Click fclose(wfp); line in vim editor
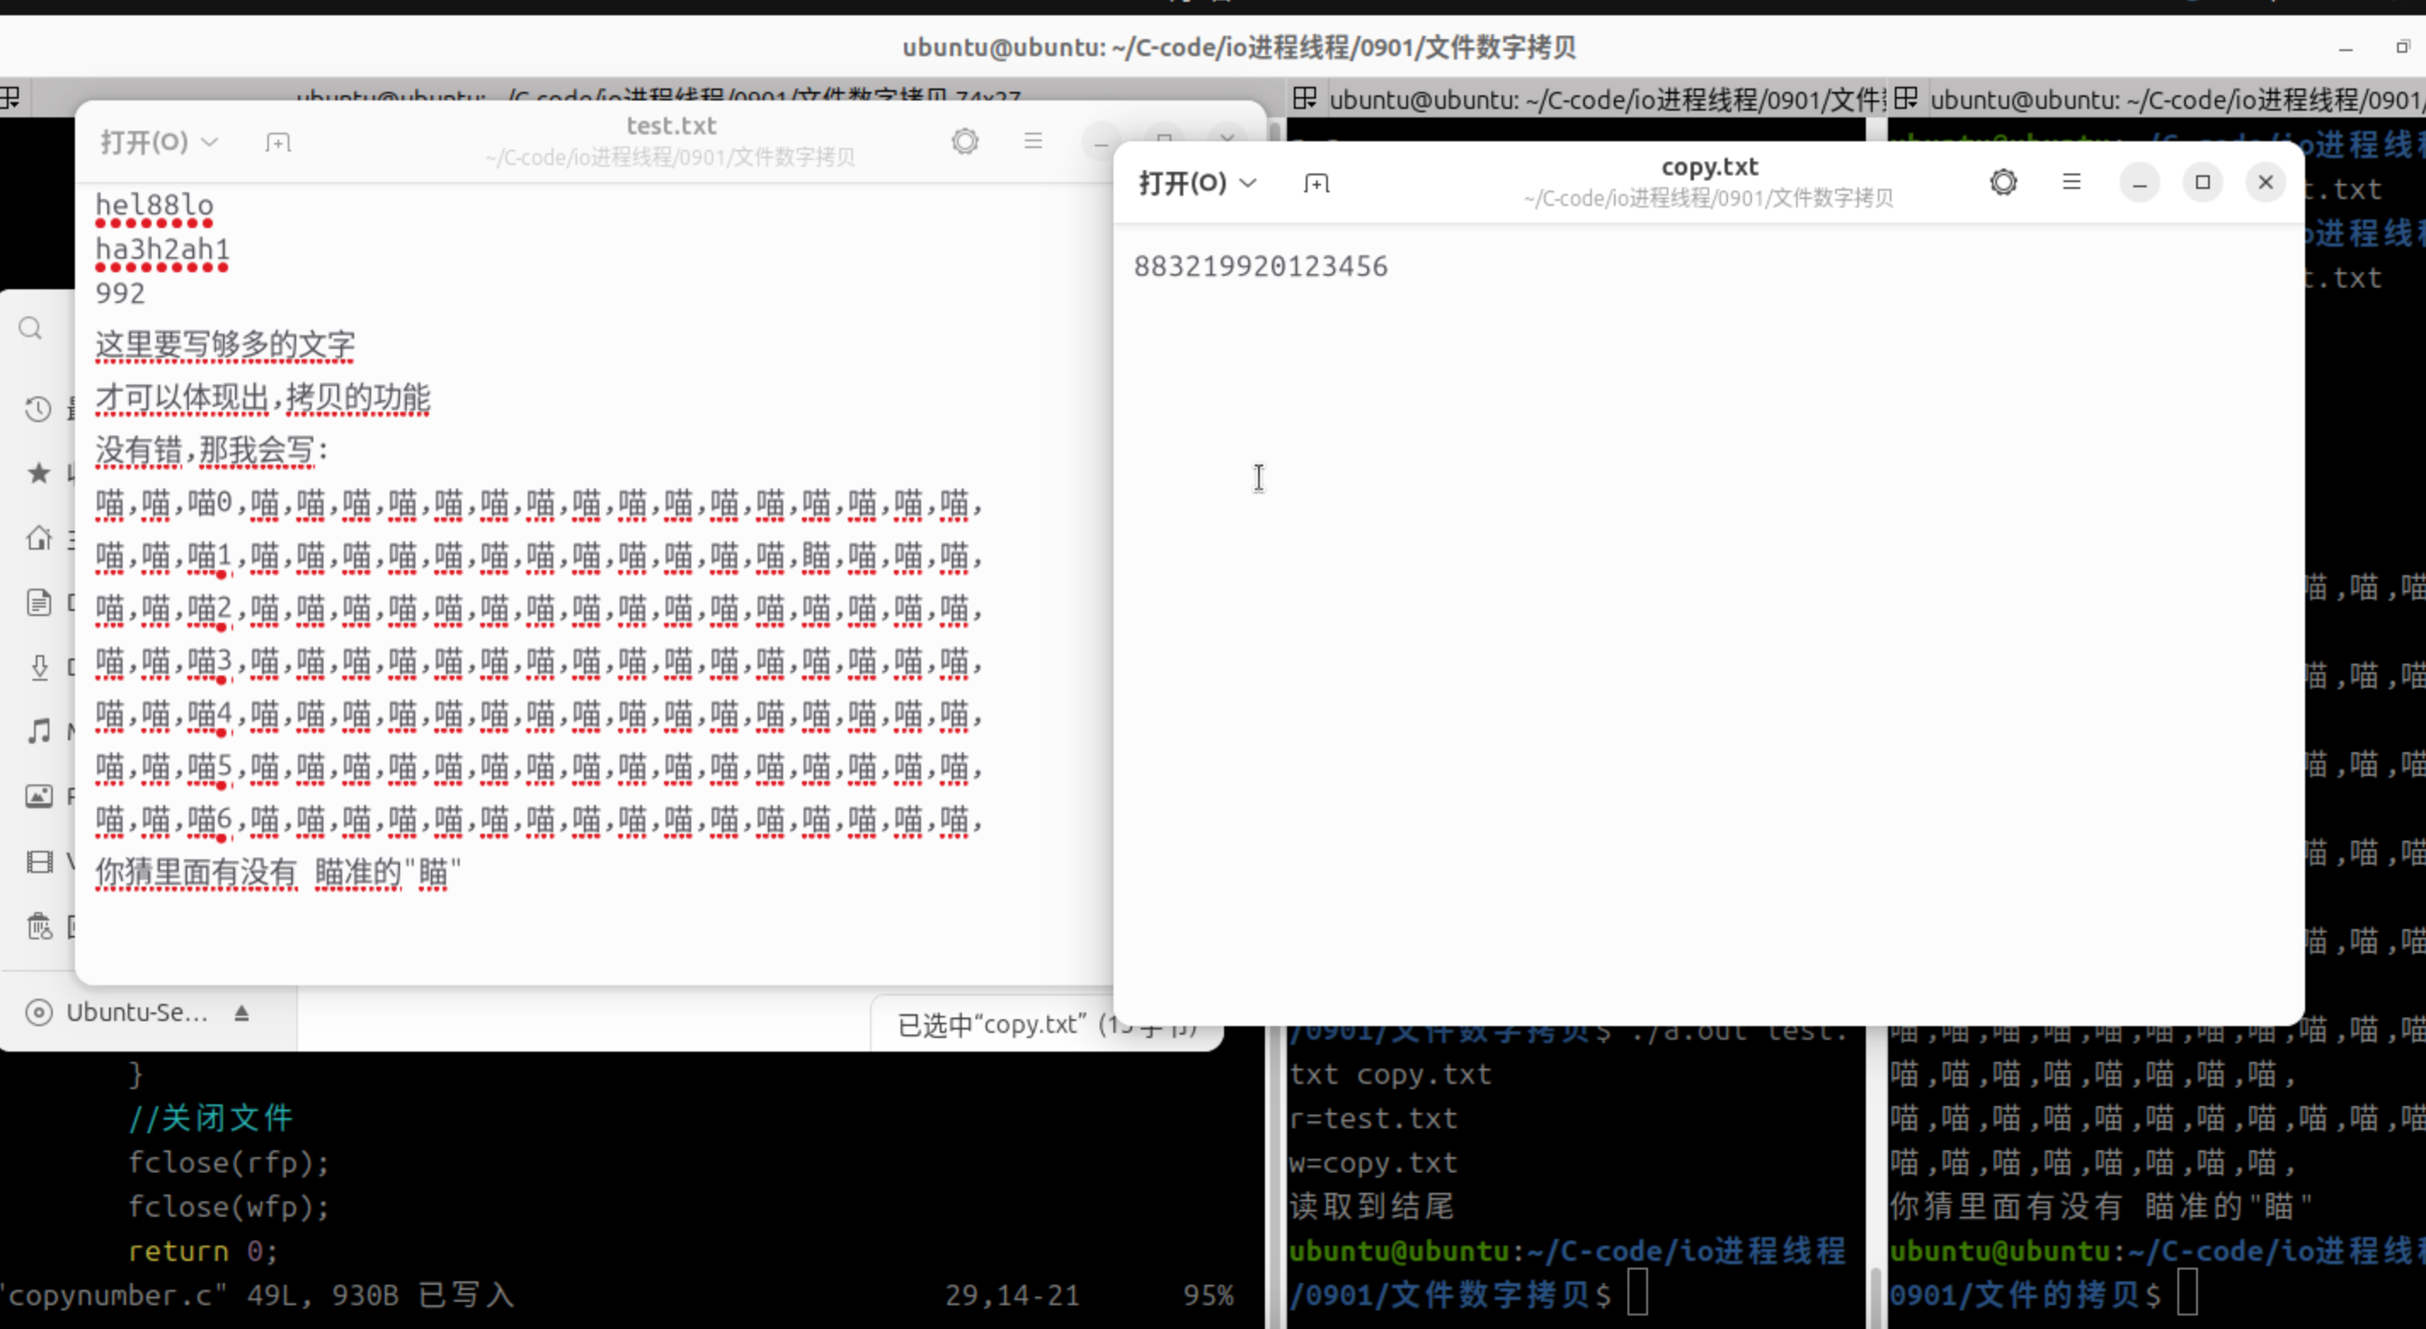This screenshot has width=2426, height=1329. (229, 1206)
